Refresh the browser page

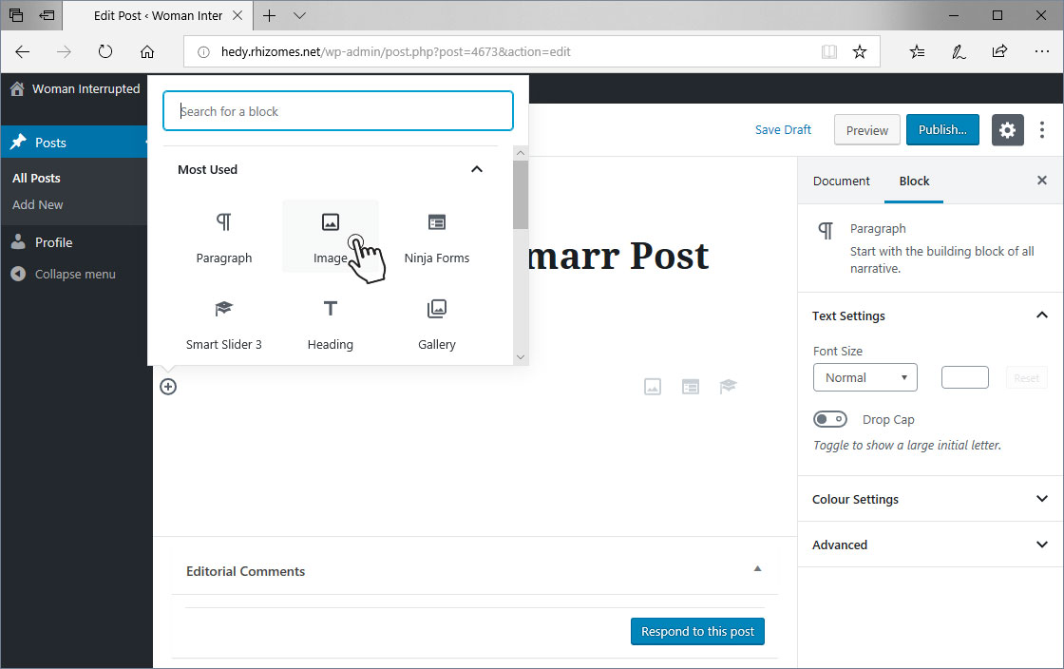point(105,51)
